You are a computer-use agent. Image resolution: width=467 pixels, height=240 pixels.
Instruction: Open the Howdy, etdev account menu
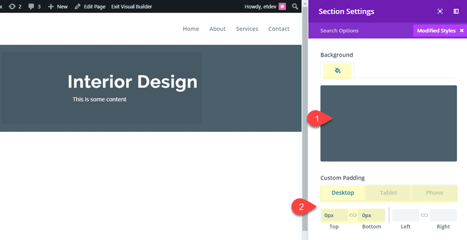tap(260, 6)
